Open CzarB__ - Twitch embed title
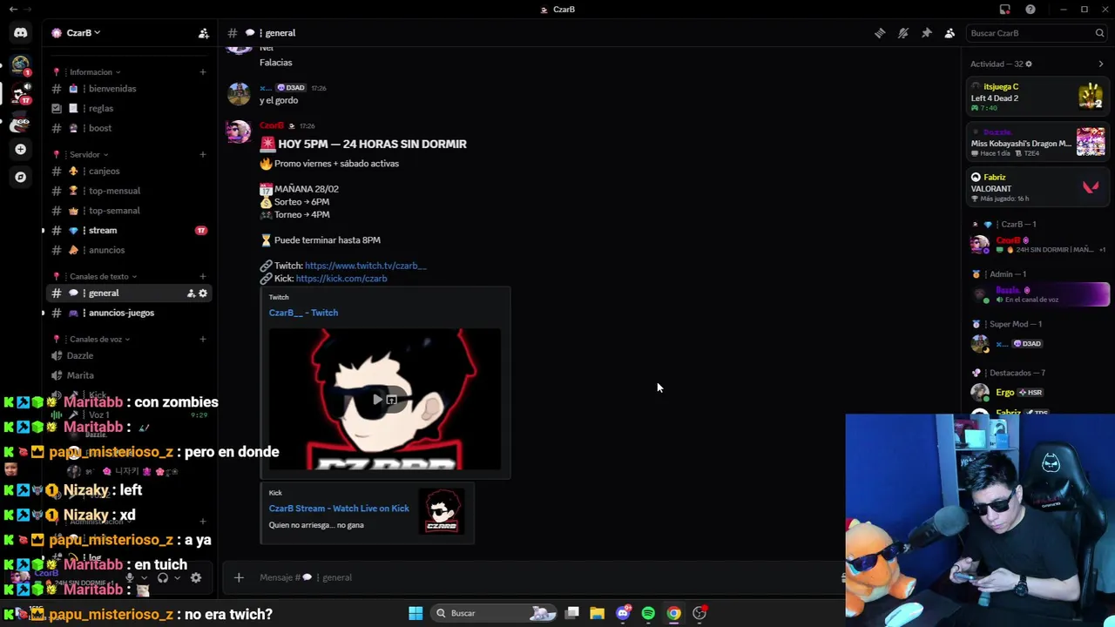 pyautogui.click(x=303, y=313)
